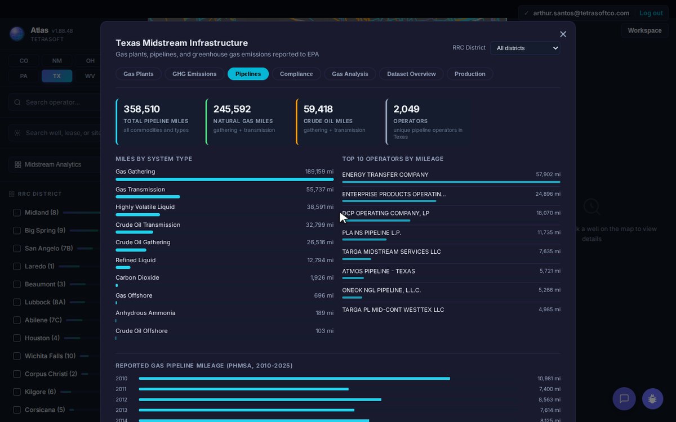Open the chat bubble icon button
Screen dimensions: 676x422
624,398
